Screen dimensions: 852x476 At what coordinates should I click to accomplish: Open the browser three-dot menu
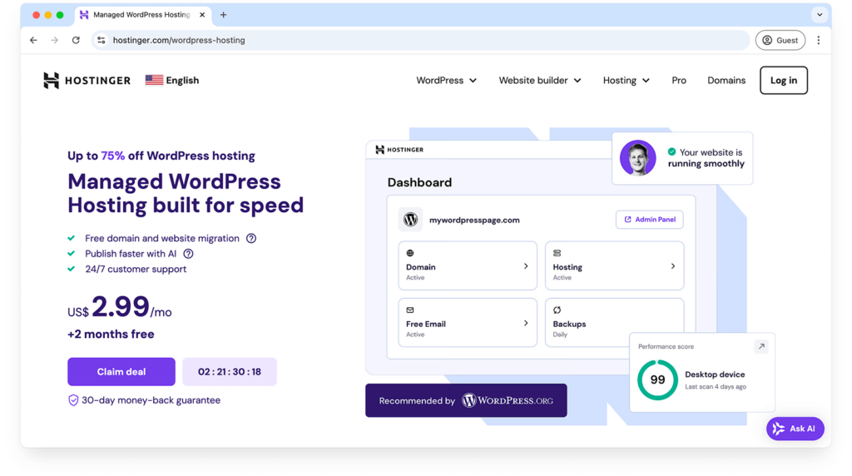pyautogui.click(x=819, y=40)
